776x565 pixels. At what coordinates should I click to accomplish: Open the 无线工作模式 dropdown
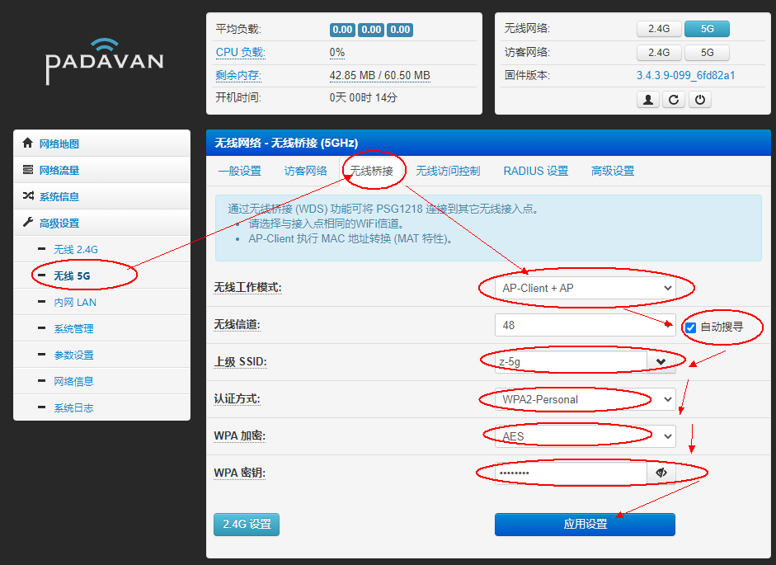[x=586, y=288]
